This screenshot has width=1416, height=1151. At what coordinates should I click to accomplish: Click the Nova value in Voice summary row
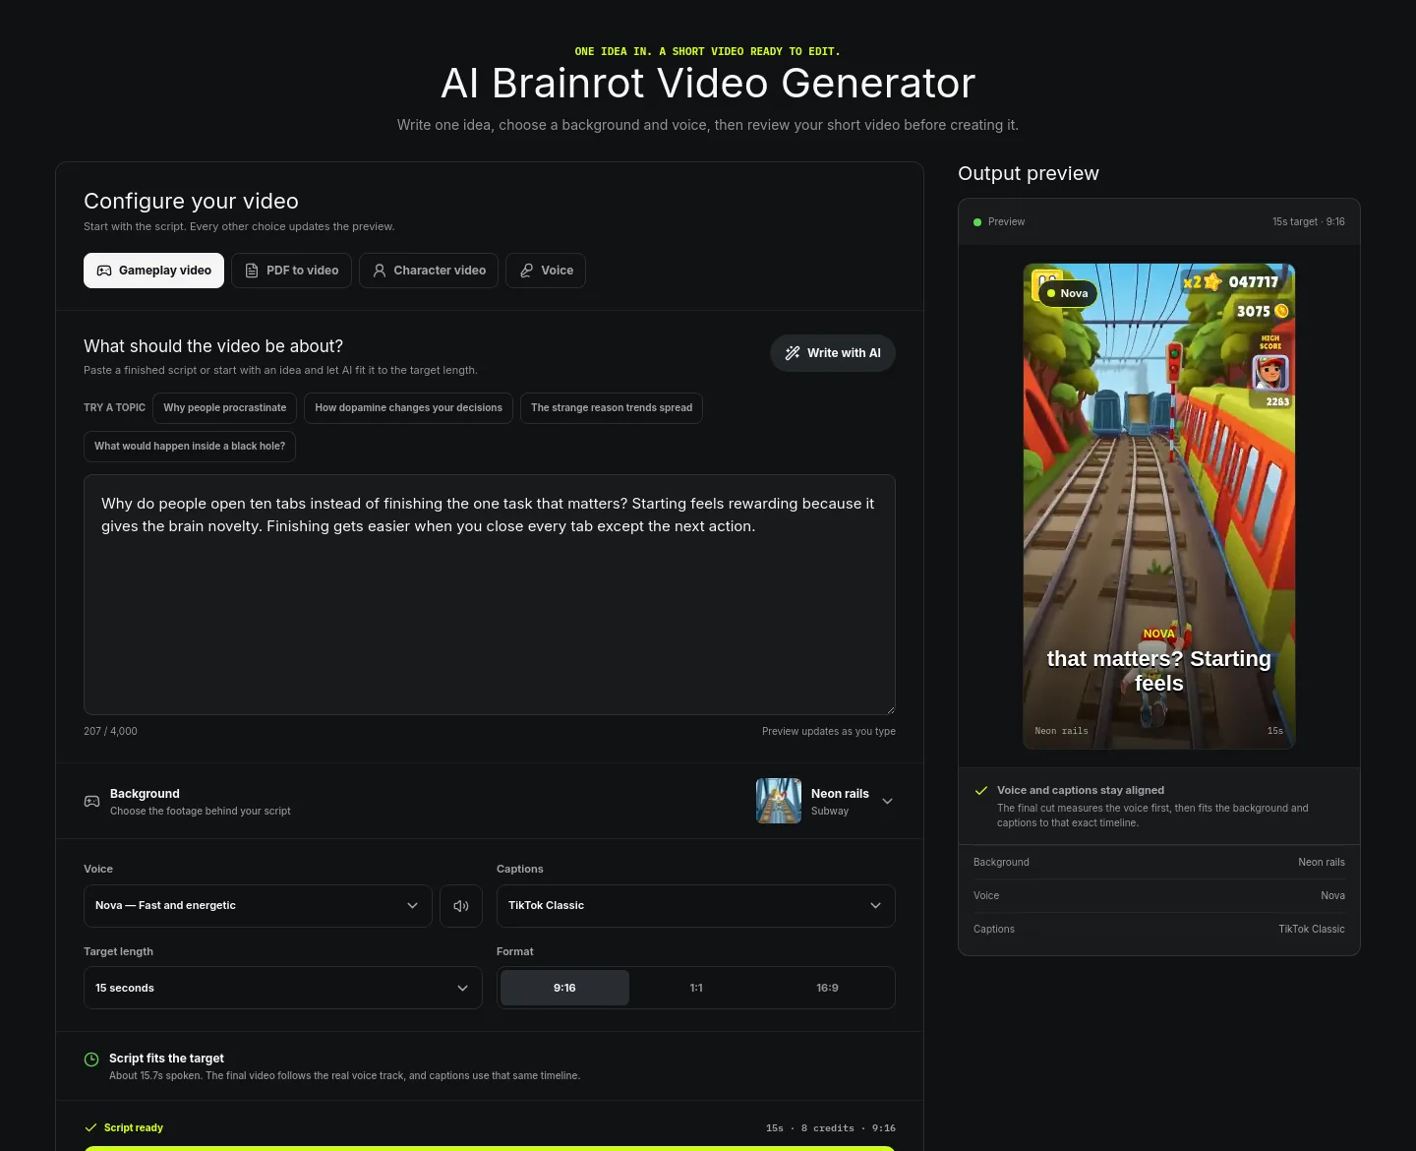(x=1332, y=896)
